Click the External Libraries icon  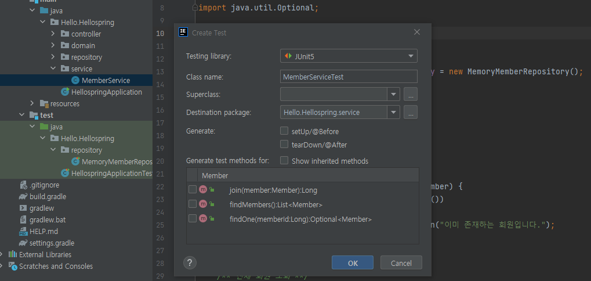click(x=13, y=255)
